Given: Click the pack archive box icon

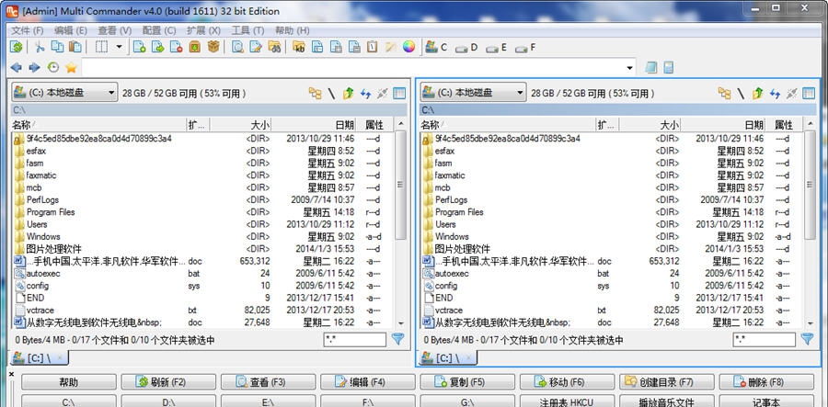Looking at the screenshot, I should 195,47.
